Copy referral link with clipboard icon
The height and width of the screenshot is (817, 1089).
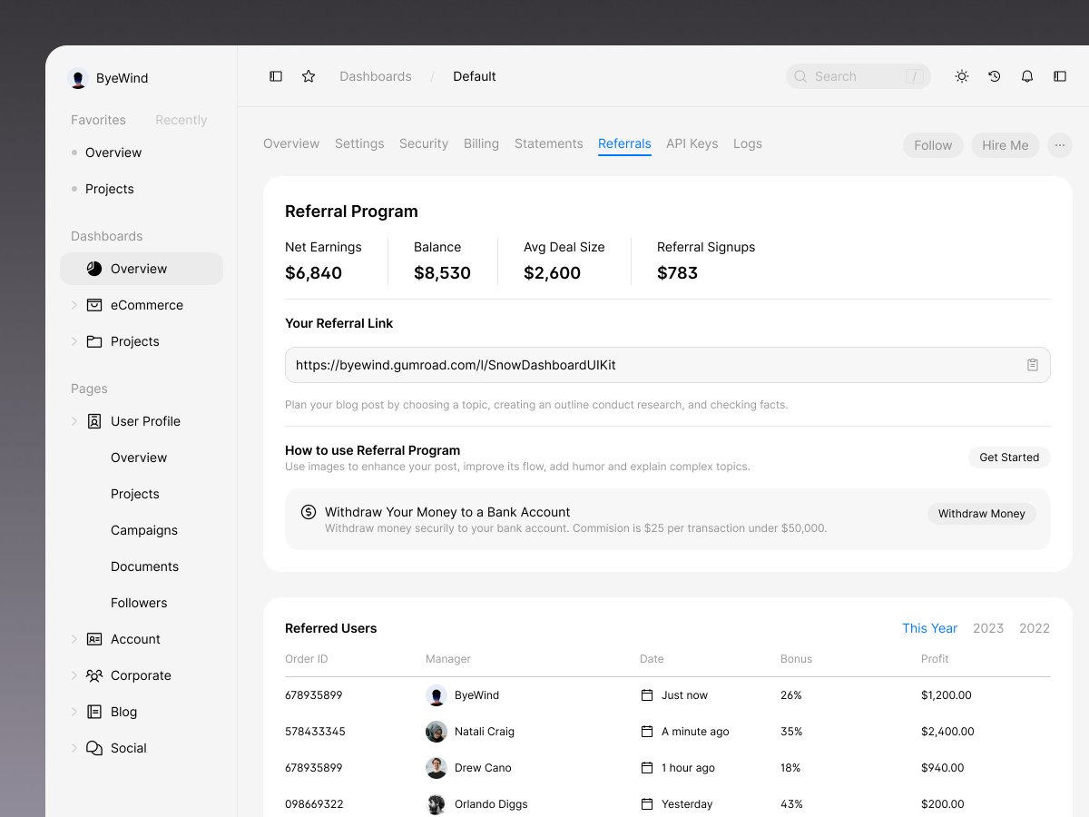tap(1033, 365)
